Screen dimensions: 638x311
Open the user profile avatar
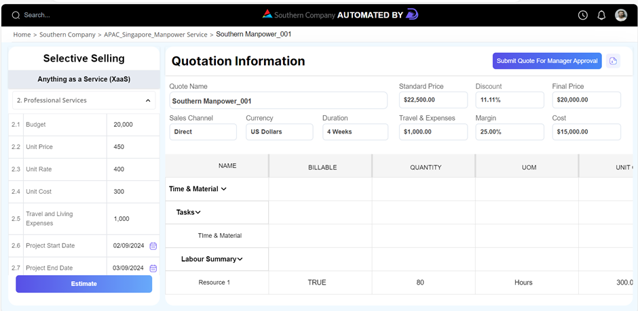[620, 15]
